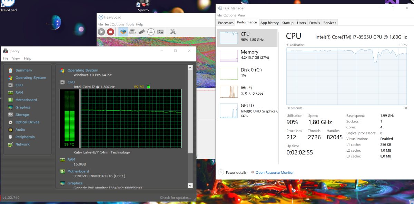
Task: Select the Memory graph in Task Manager
Action: 247,55
